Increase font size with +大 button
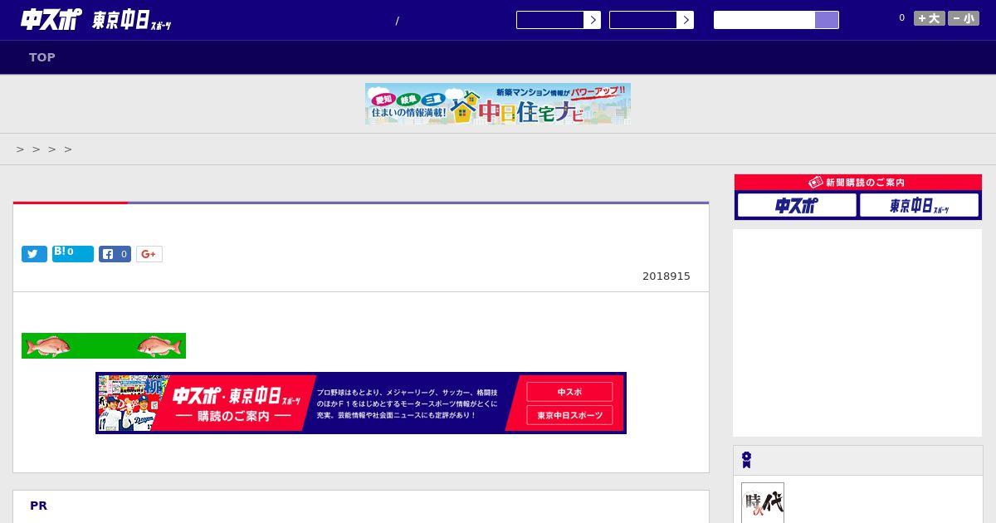 (x=930, y=18)
